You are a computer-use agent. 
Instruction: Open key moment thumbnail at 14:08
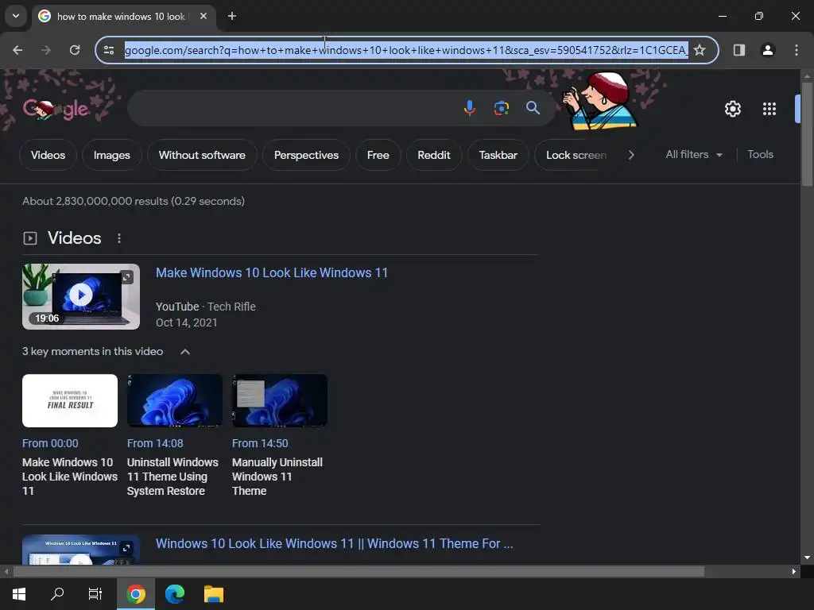pos(175,400)
